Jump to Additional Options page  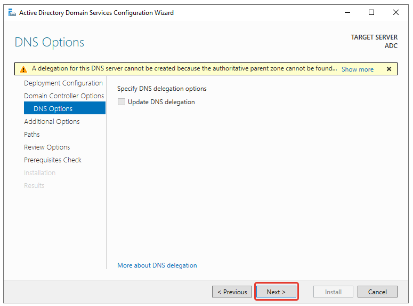(x=52, y=122)
